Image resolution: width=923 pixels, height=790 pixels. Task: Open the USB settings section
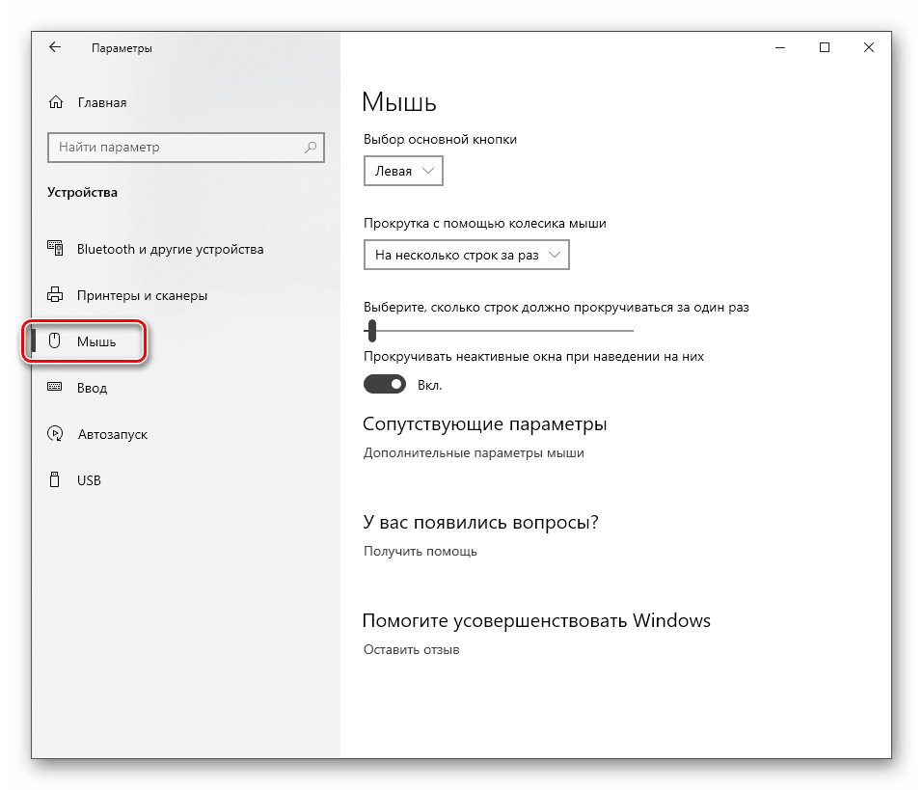[x=89, y=480]
